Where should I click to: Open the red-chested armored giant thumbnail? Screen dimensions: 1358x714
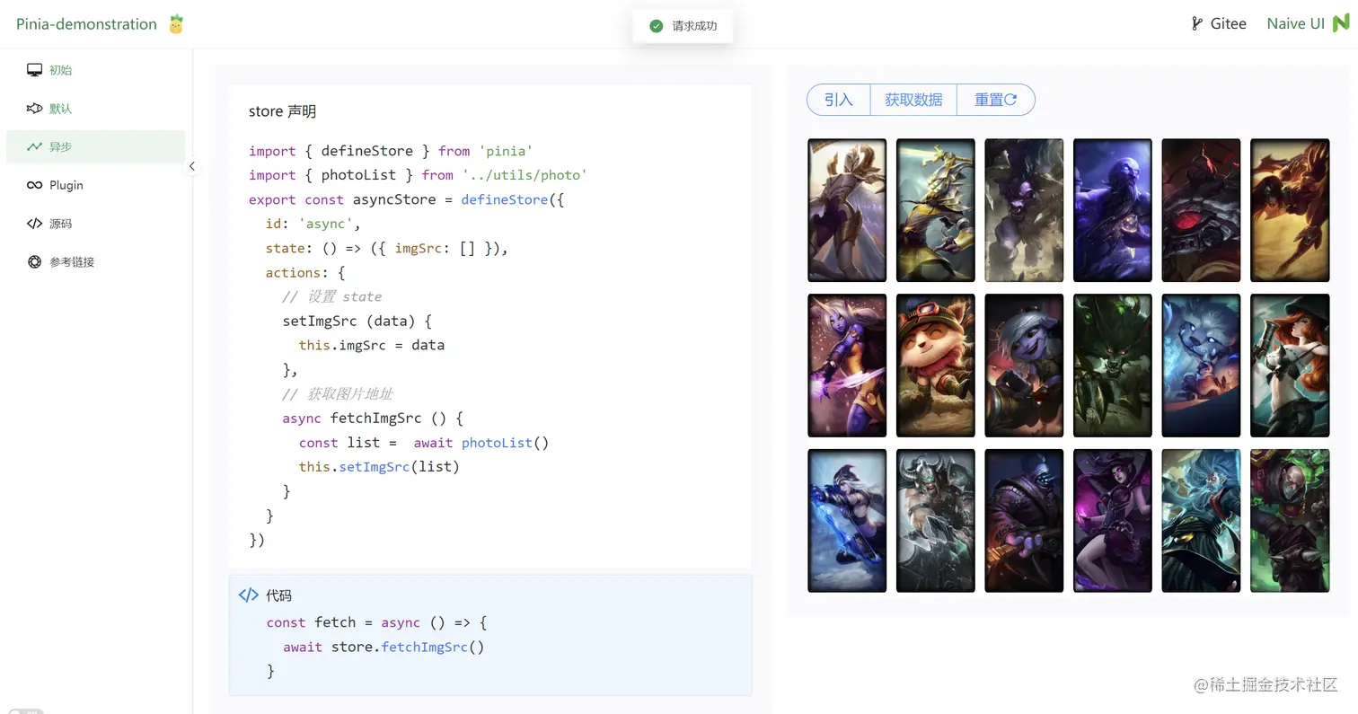(x=1201, y=210)
